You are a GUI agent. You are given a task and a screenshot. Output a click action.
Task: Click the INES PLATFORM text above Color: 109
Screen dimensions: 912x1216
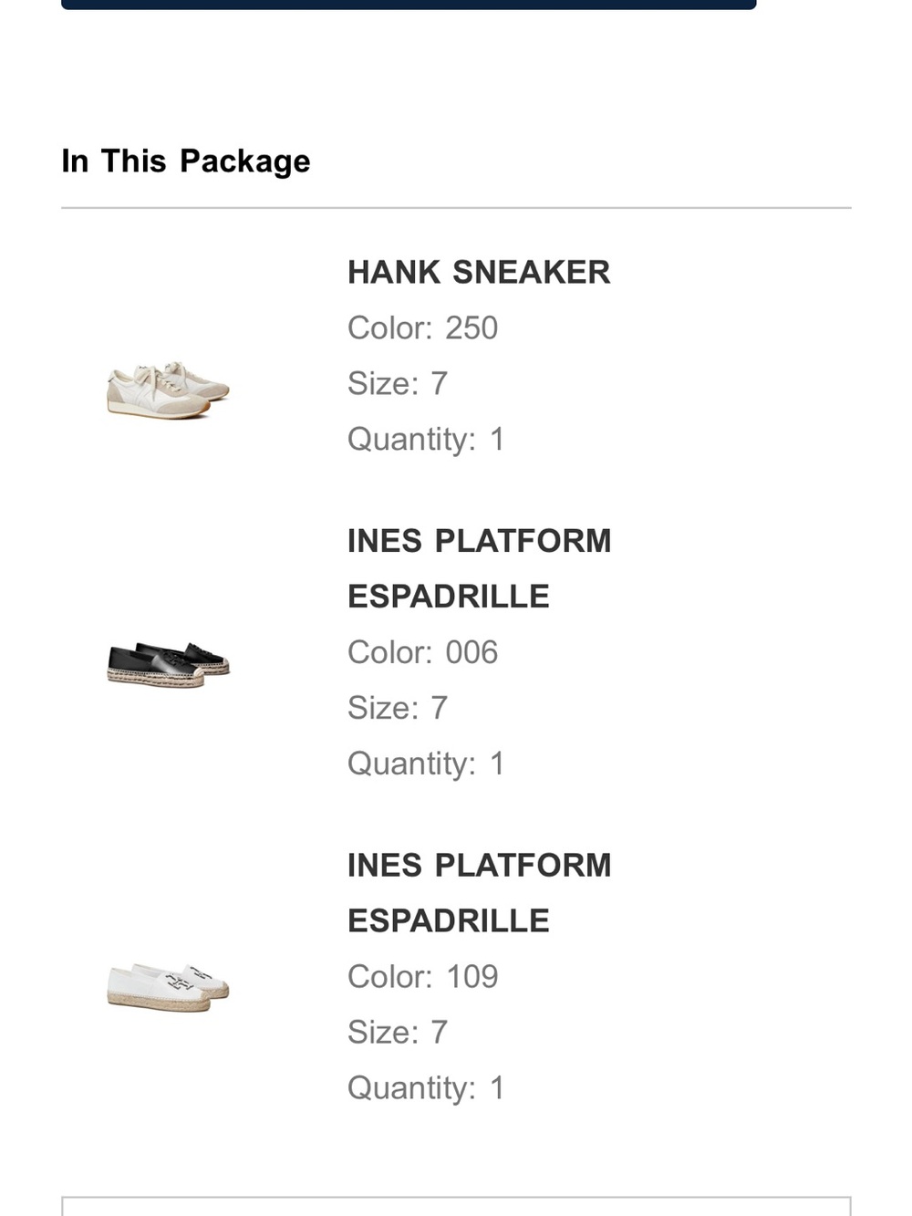[x=479, y=865]
